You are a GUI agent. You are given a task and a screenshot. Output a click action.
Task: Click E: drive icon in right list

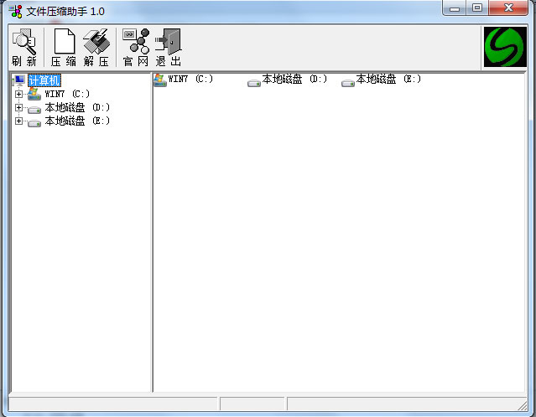click(348, 83)
